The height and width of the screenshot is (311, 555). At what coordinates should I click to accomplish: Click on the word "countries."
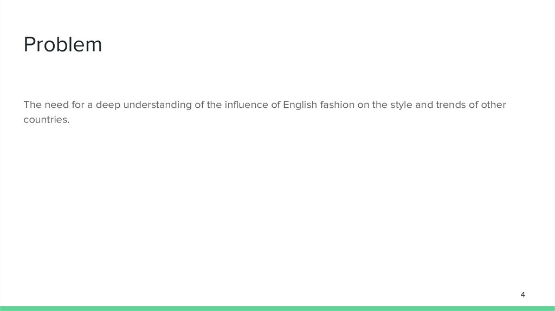pyautogui.click(x=47, y=120)
